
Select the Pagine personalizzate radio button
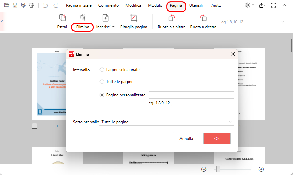(x=102, y=95)
